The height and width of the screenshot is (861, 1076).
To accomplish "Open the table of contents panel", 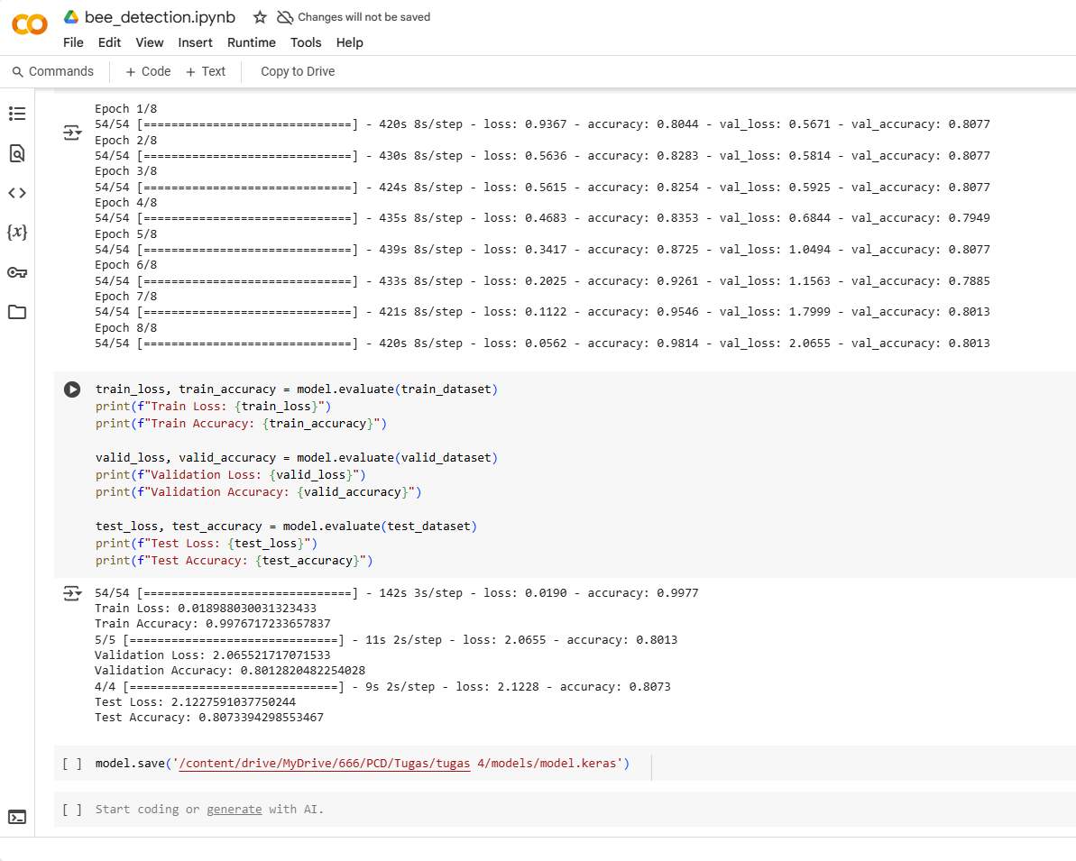I will [17, 114].
